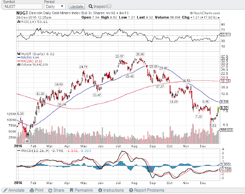Click the Annotate pencil icon

point(5,190)
